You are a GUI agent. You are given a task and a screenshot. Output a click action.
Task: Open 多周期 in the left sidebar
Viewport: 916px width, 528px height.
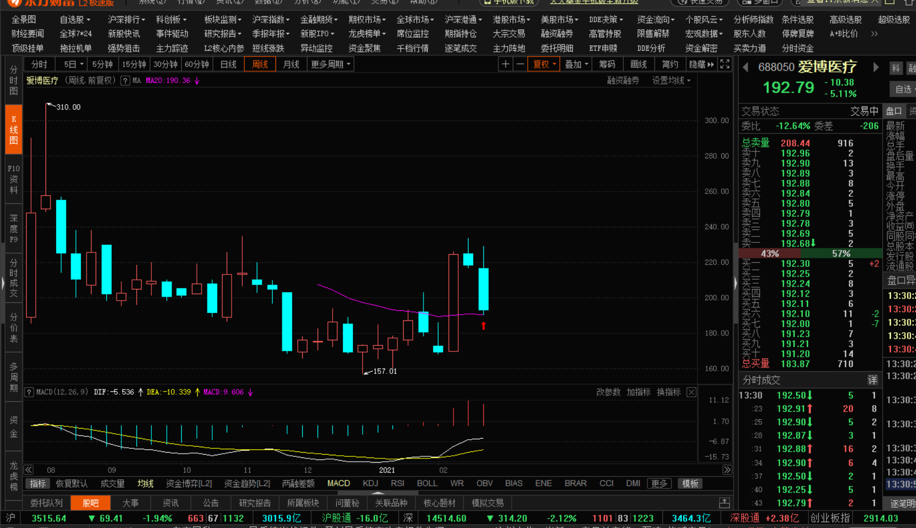click(14, 377)
